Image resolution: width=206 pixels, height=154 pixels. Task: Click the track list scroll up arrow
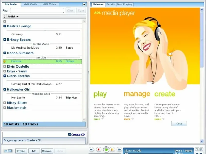click(84, 21)
